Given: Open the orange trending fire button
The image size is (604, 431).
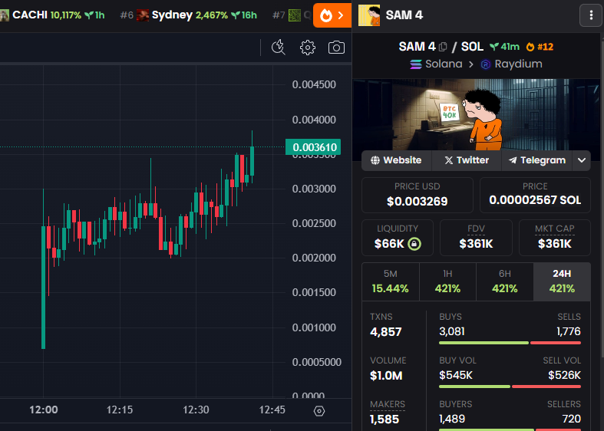Looking at the screenshot, I should tap(332, 15).
